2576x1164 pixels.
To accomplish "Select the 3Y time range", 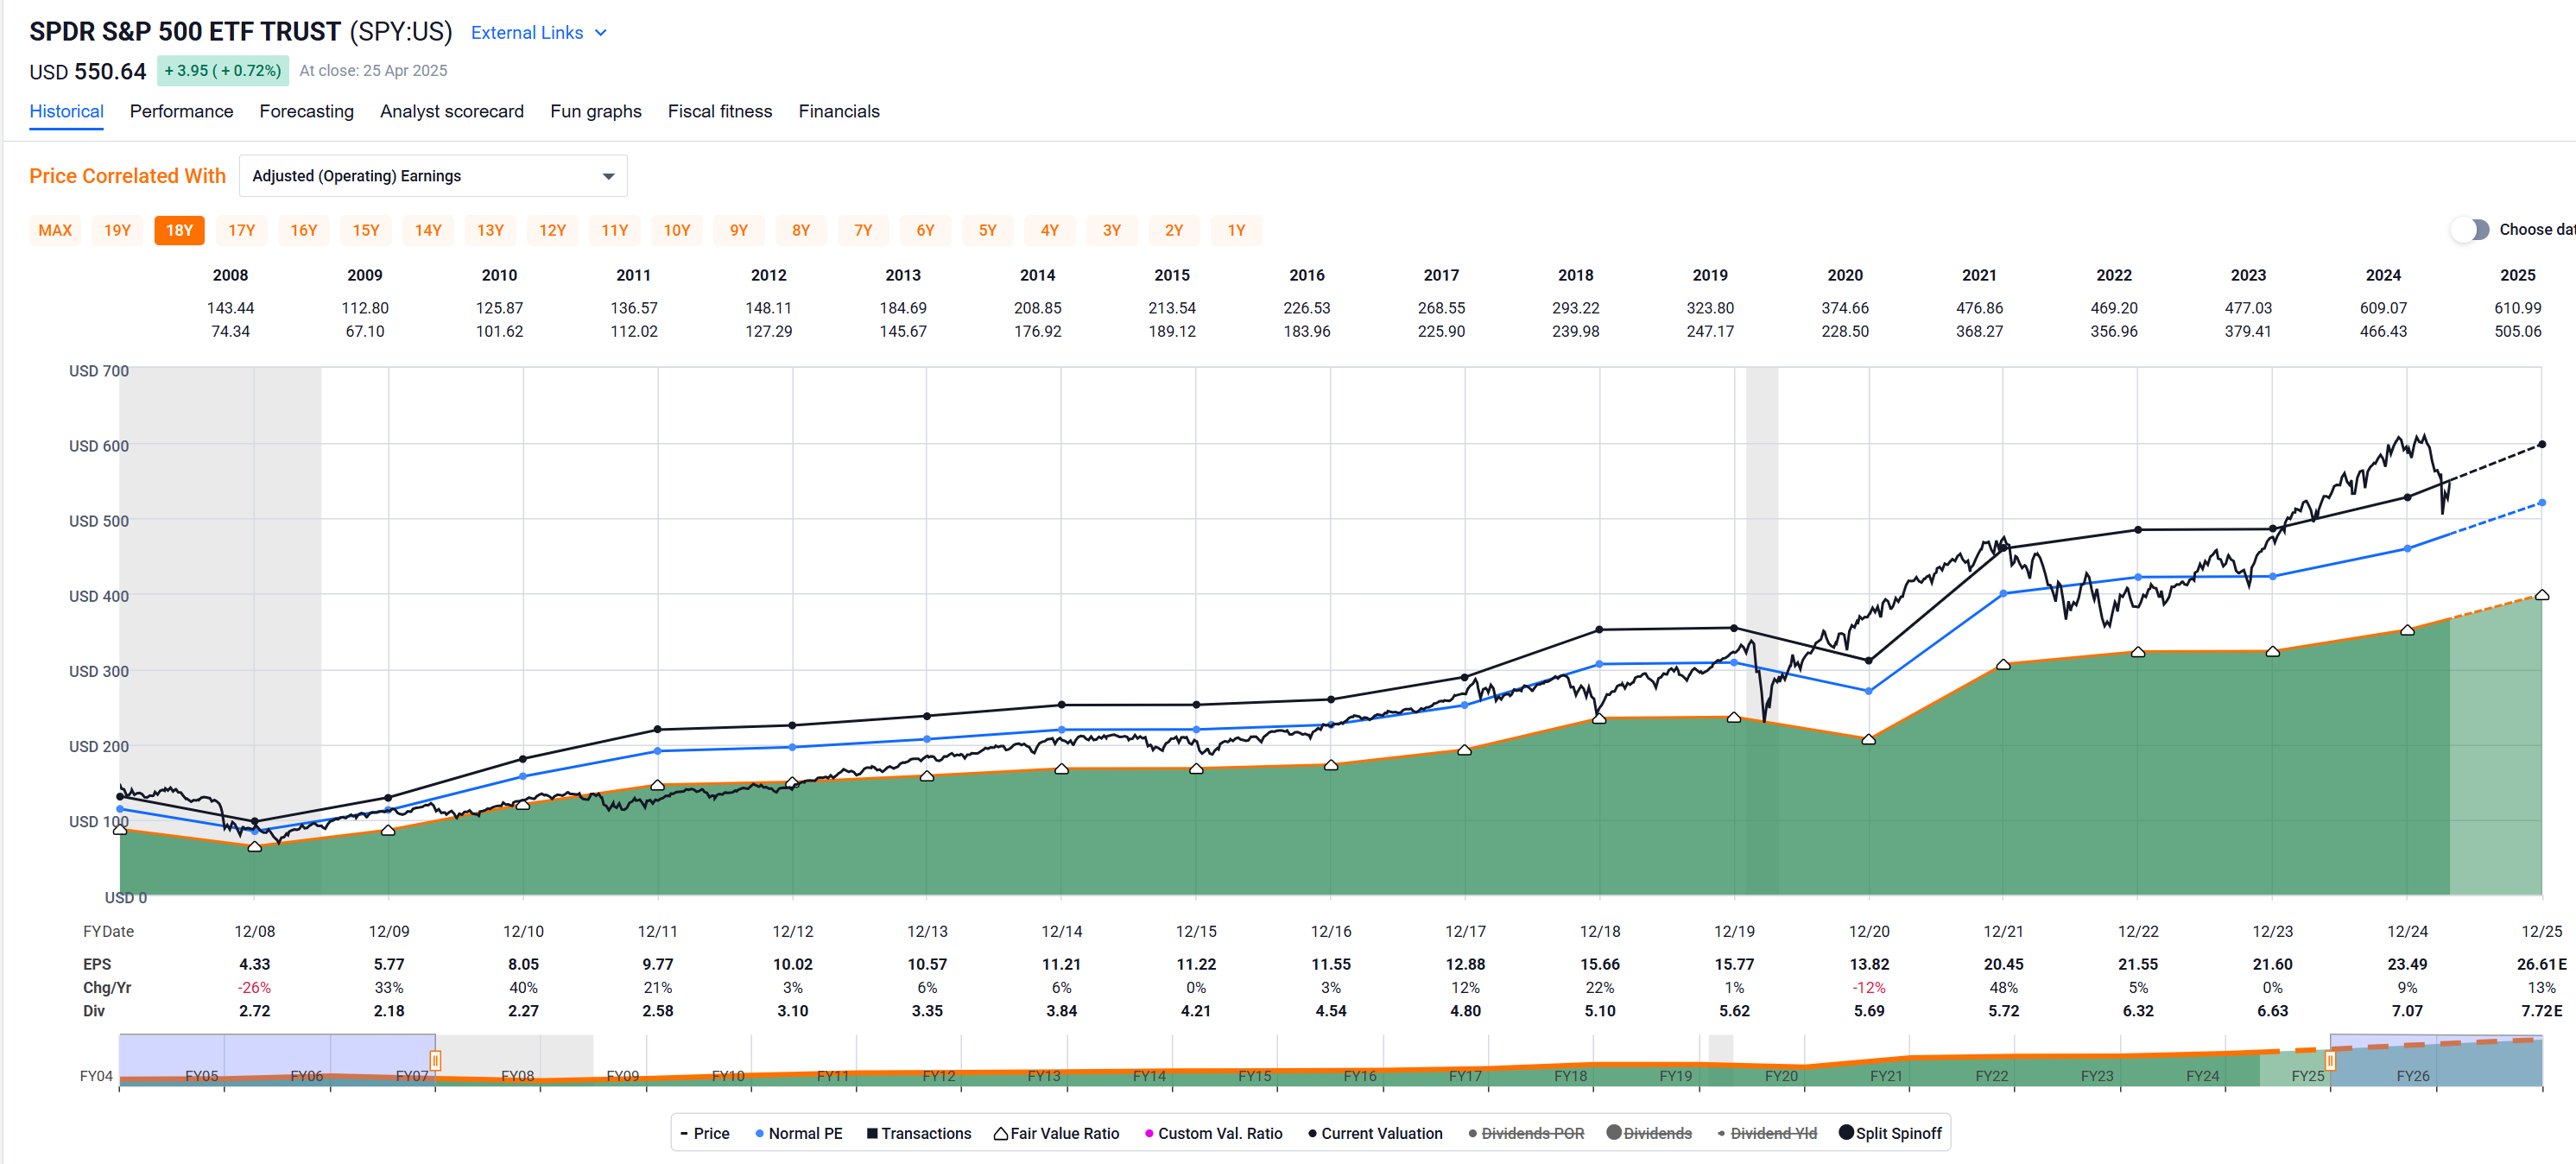I will pyautogui.click(x=1111, y=230).
